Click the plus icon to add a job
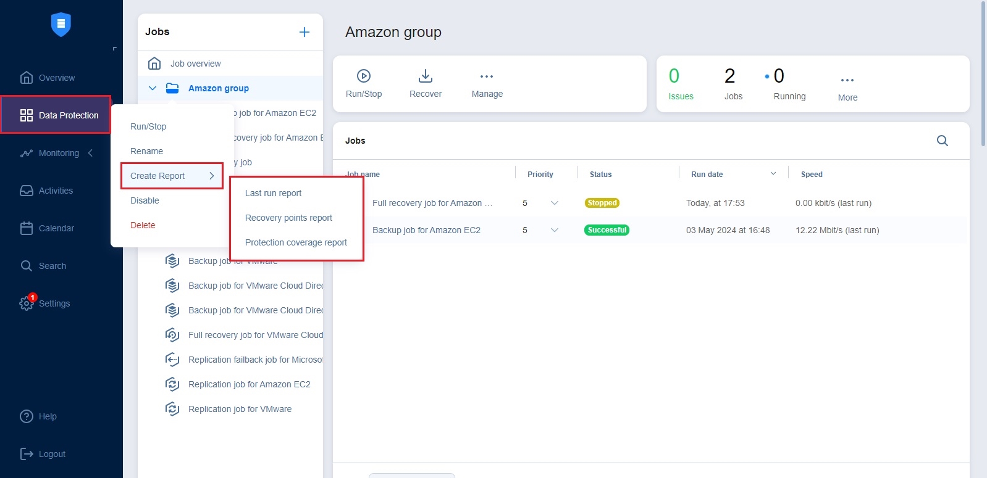987x478 pixels. coord(304,32)
